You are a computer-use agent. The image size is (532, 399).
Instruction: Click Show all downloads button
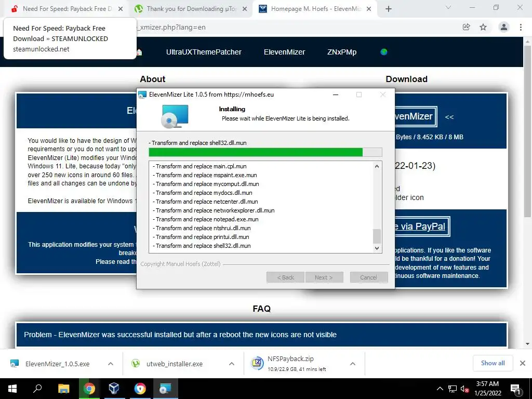493,363
